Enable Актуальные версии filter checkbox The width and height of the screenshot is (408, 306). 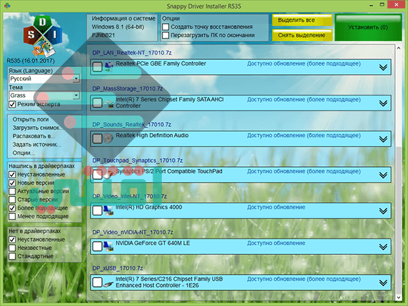pyautogui.click(x=12, y=192)
